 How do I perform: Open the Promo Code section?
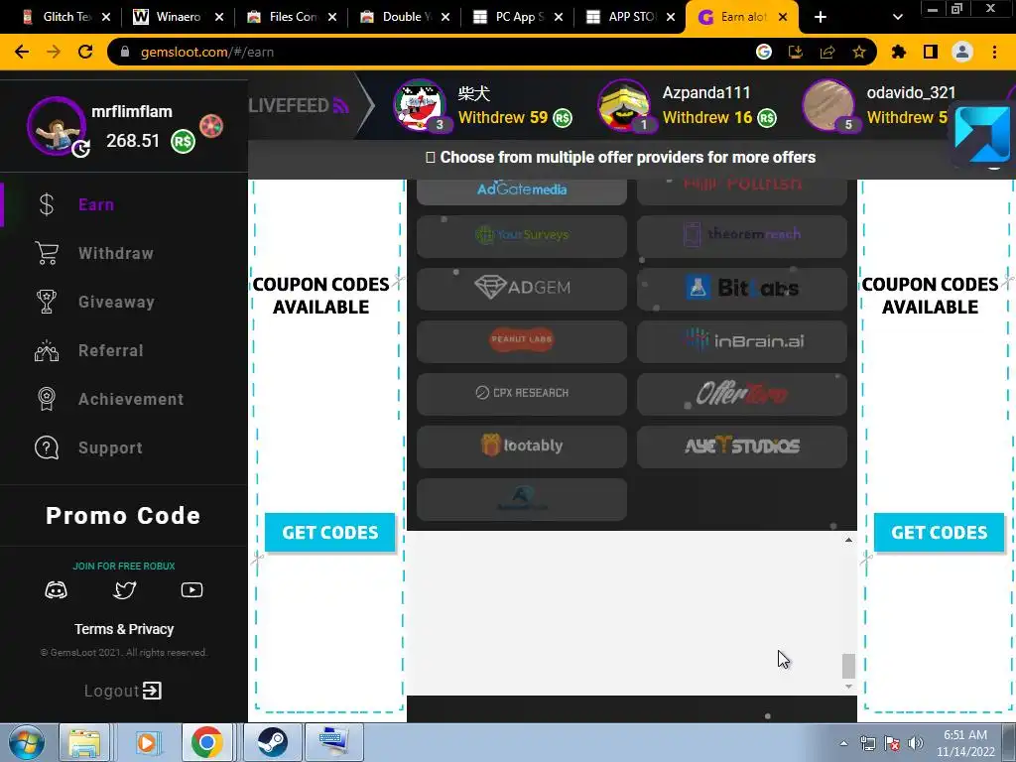(x=123, y=516)
